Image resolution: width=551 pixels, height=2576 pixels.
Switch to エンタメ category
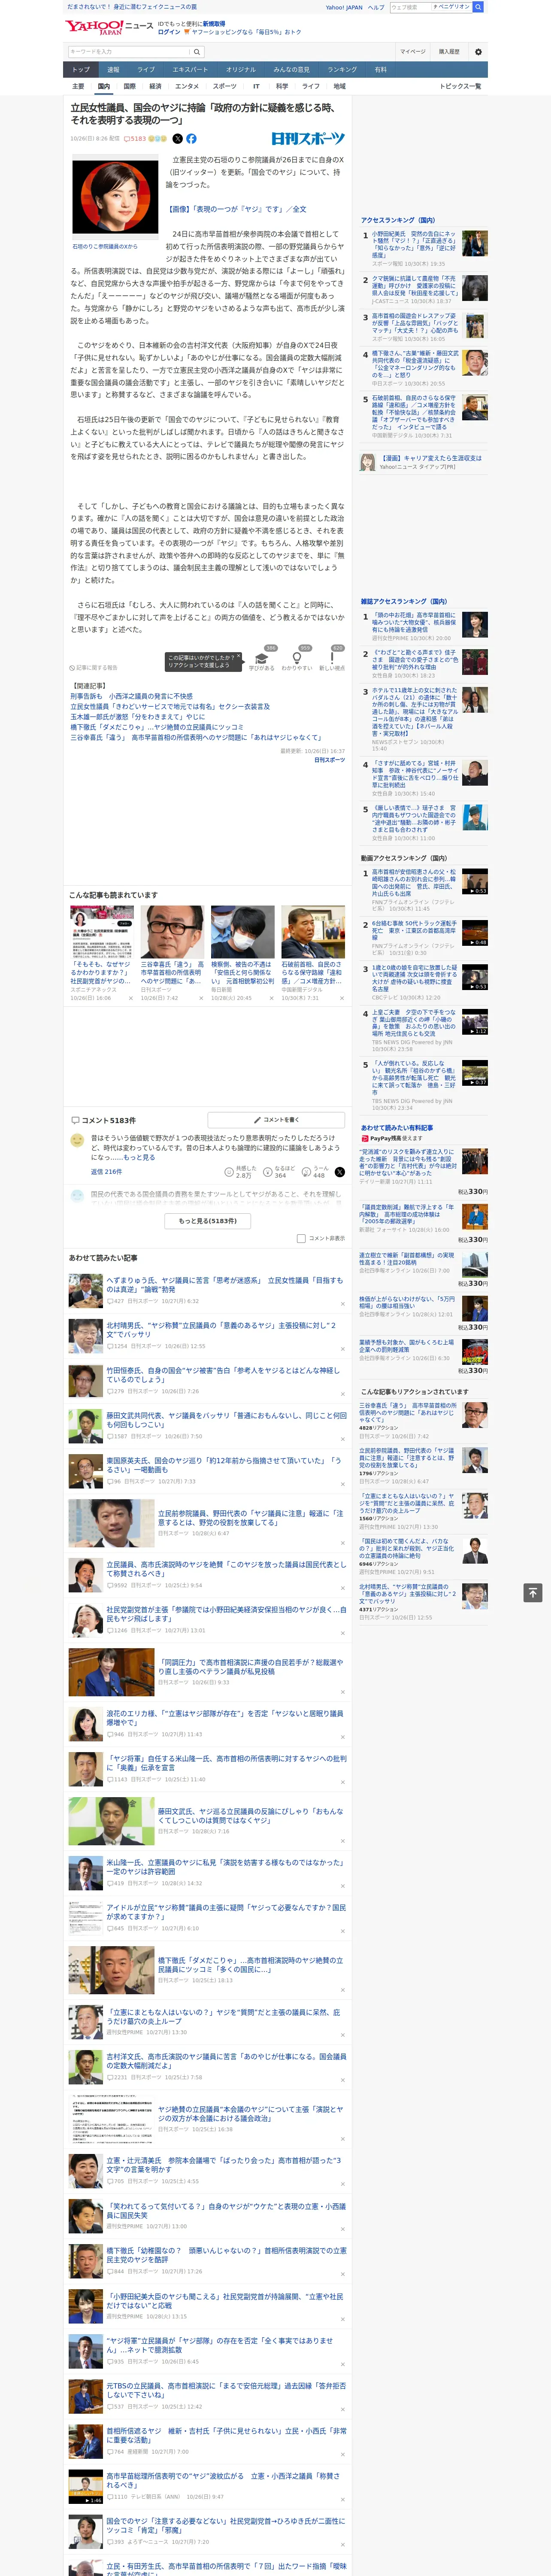click(x=187, y=86)
